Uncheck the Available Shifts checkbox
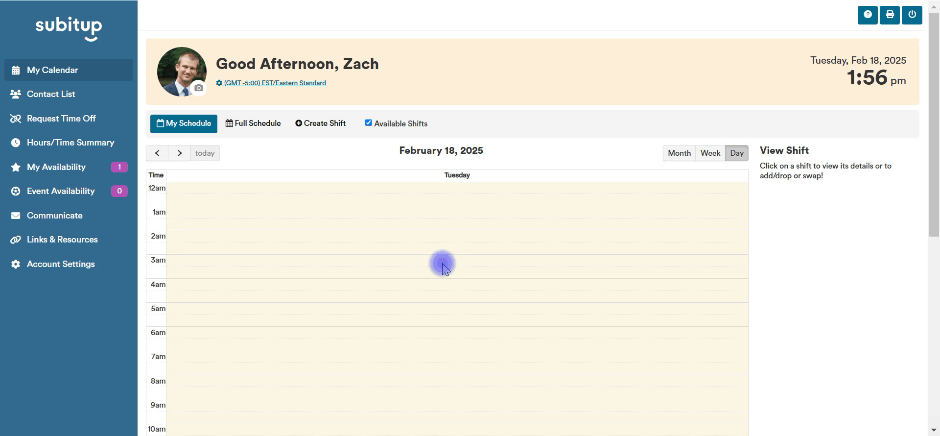 (369, 122)
